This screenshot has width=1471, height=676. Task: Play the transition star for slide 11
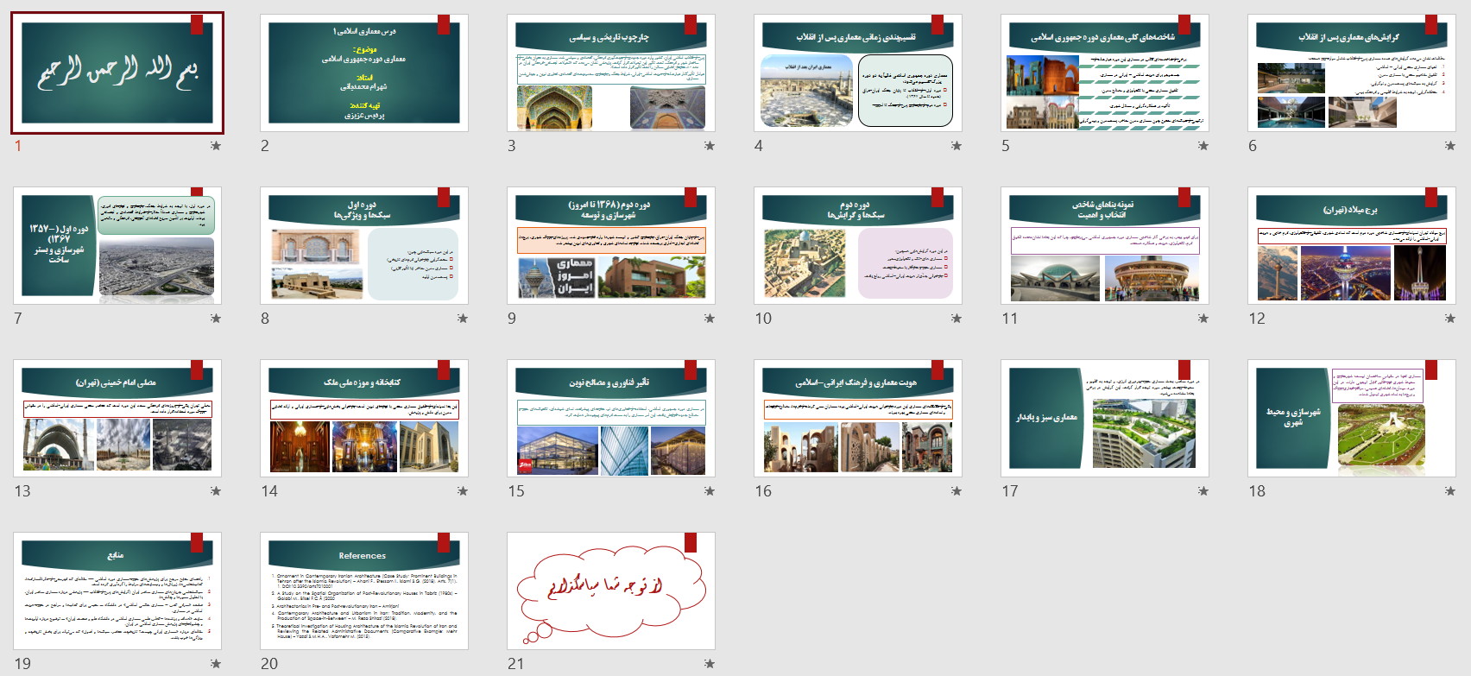point(1203,319)
